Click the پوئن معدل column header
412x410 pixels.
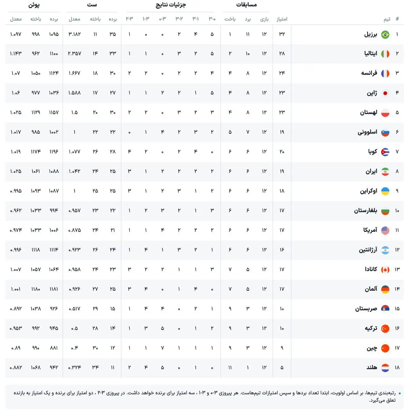16,19
